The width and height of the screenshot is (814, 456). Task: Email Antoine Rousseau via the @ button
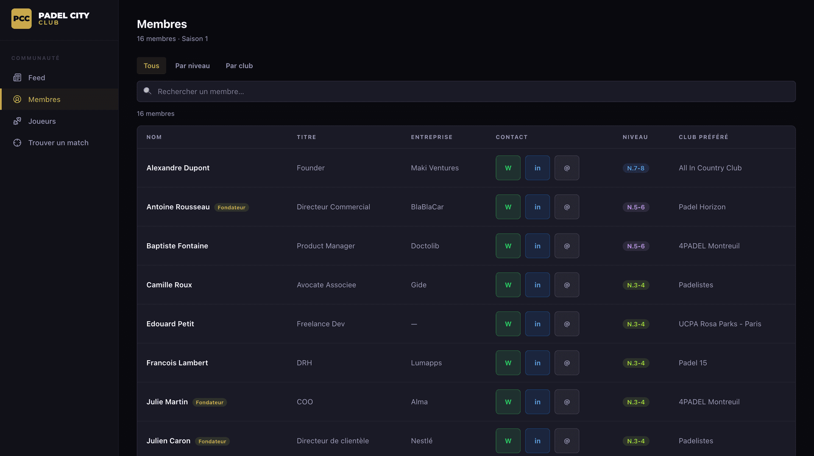(x=567, y=207)
